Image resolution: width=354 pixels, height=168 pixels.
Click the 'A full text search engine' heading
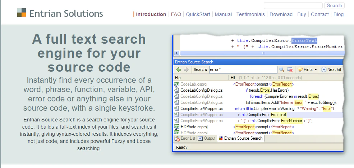click(89, 53)
